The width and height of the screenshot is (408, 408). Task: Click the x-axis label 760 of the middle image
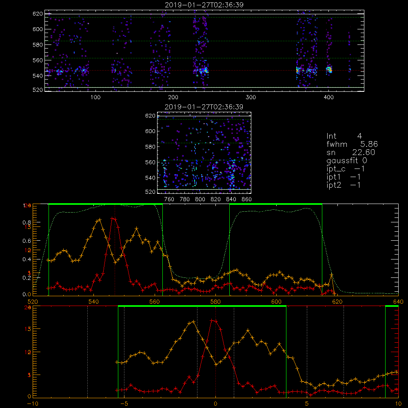[x=169, y=200]
